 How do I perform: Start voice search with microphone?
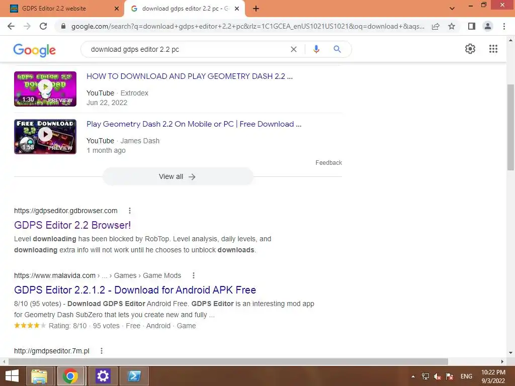[x=316, y=49]
